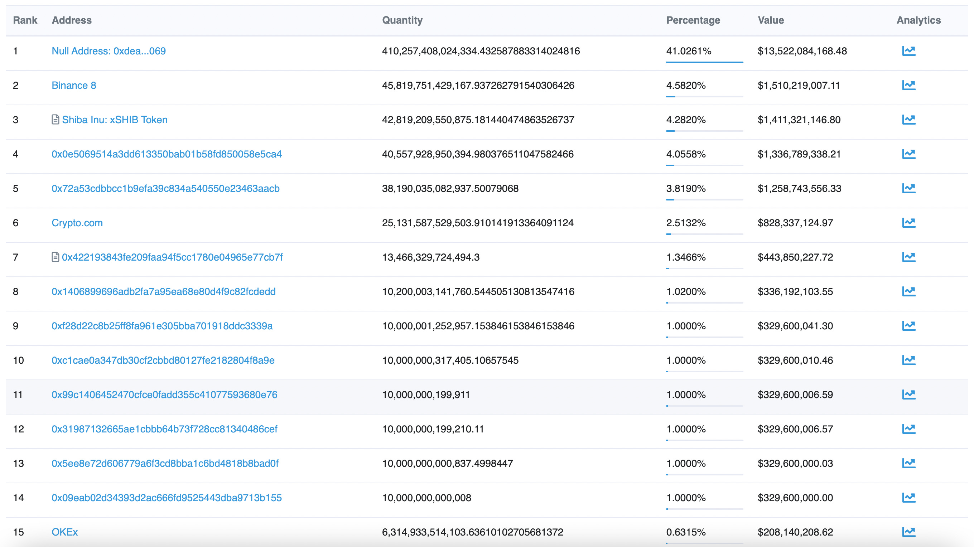Open address 0x31987132665ae1cbbb64b73f728cc81340486cef
Screen dimensions: 974x547
[164, 430]
